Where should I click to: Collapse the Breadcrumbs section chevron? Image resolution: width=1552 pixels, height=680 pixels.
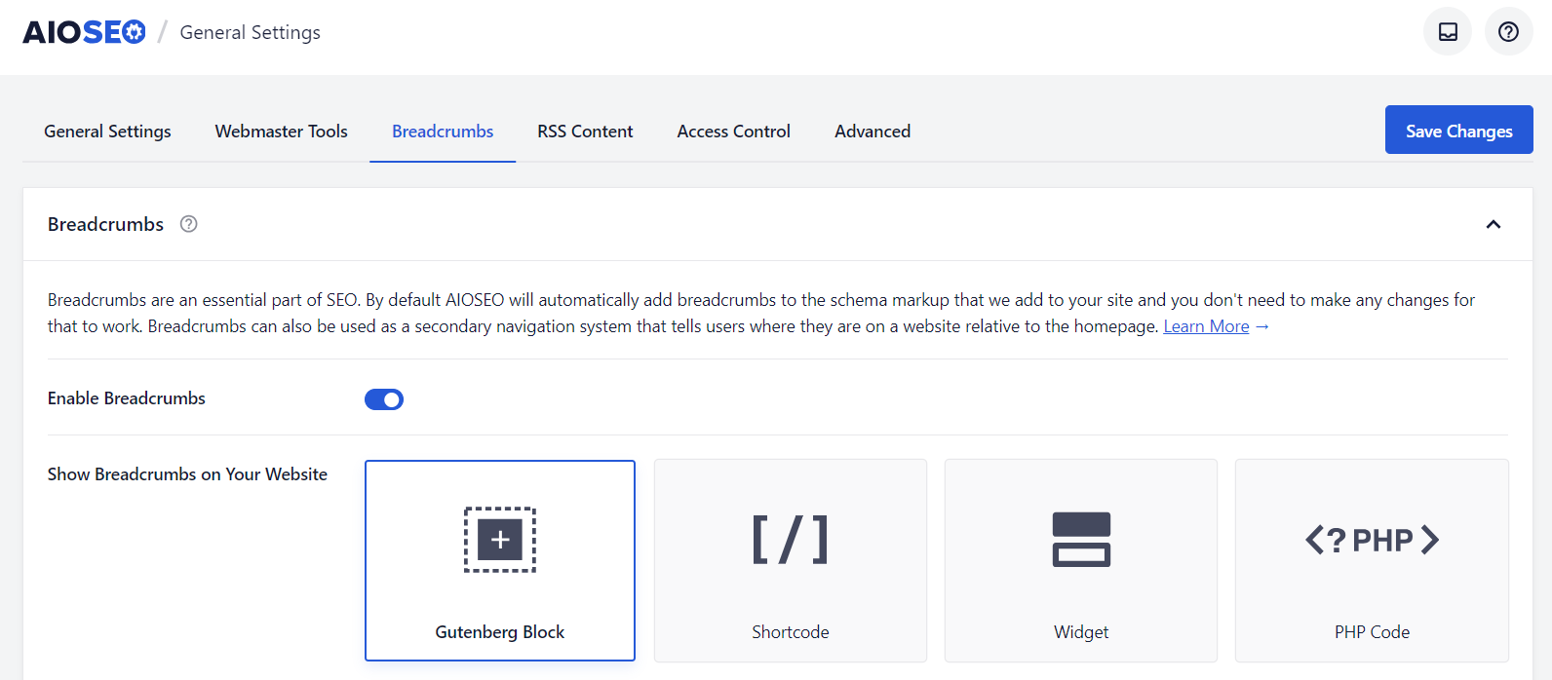click(1493, 225)
